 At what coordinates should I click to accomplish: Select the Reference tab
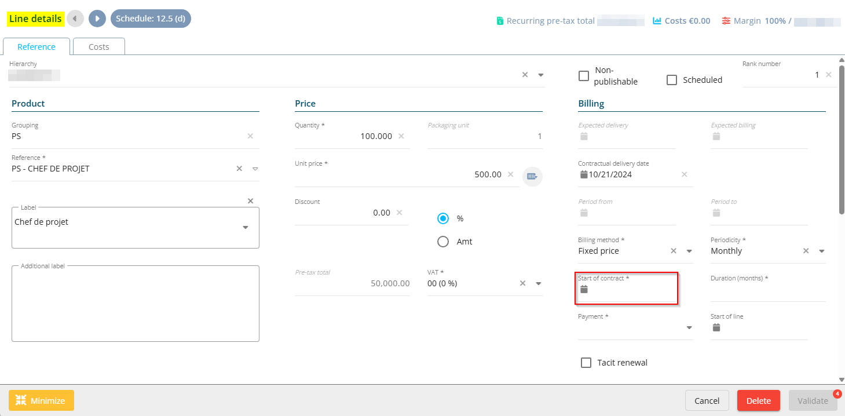point(36,47)
